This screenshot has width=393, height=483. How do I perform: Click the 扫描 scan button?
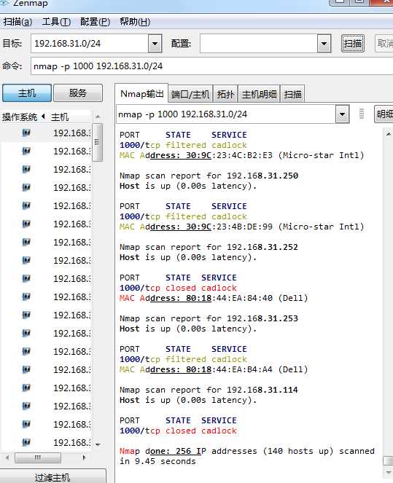[353, 44]
